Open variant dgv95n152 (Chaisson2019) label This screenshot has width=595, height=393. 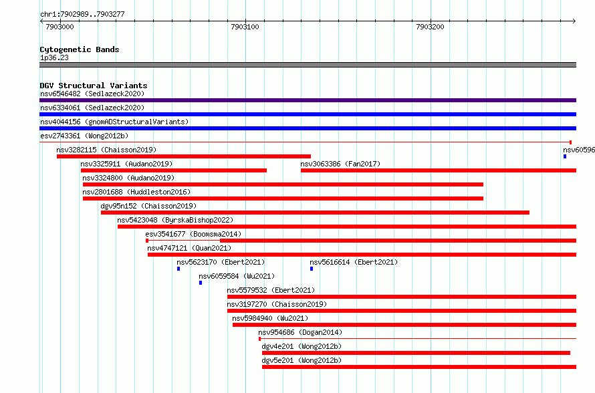pyautogui.click(x=148, y=206)
